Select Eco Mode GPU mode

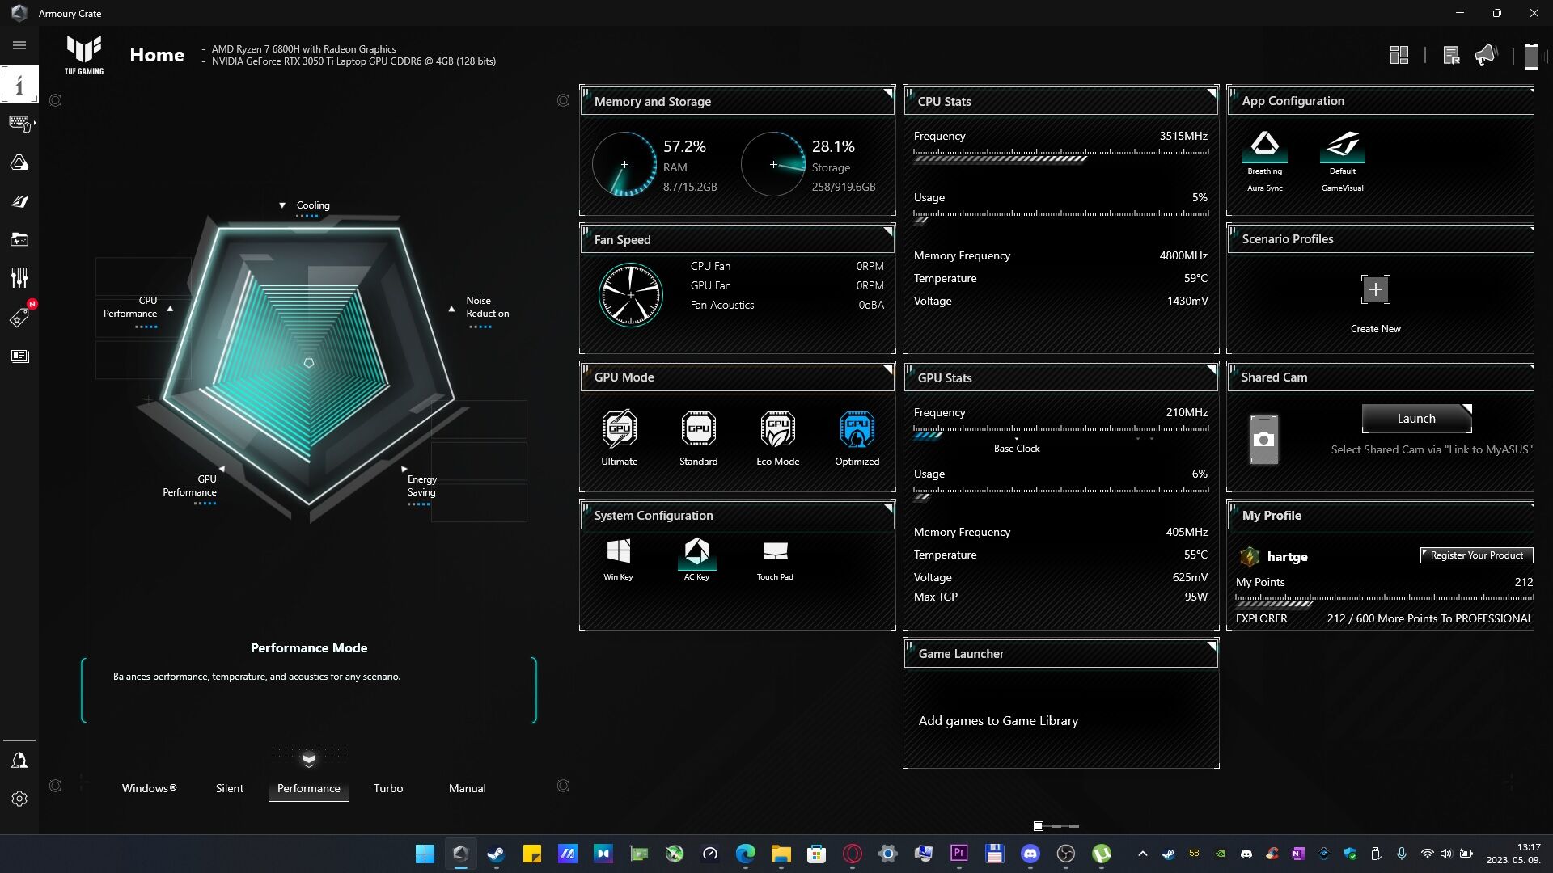pos(778,438)
